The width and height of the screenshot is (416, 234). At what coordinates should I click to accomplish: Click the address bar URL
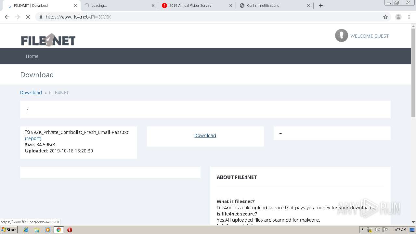coord(78,17)
